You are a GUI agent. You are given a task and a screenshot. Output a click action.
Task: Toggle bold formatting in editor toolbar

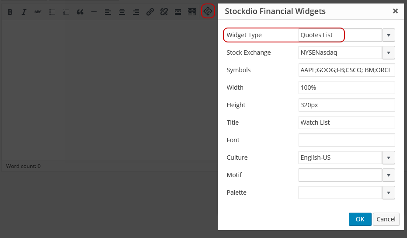coord(10,12)
